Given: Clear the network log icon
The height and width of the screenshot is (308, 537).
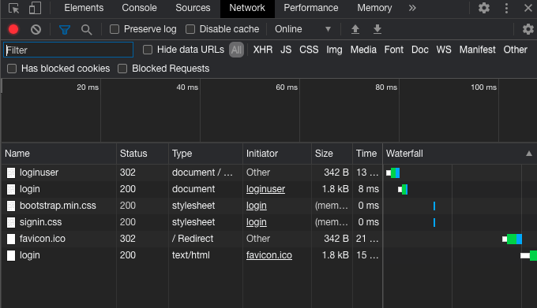Looking at the screenshot, I should pyautogui.click(x=36, y=29).
